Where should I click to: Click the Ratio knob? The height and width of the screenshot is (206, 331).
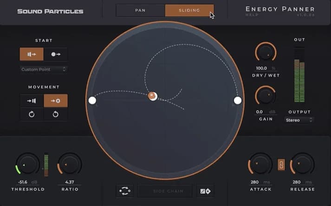(70, 164)
